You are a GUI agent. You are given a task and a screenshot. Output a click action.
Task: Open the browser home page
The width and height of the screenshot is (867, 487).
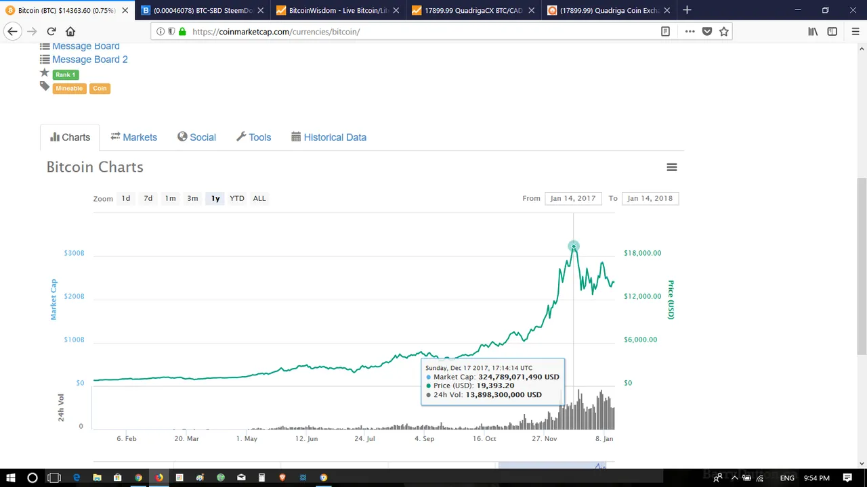point(70,32)
